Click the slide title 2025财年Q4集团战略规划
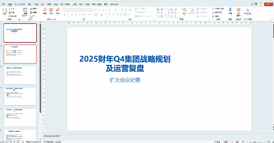Viewport: 274px width, 143px height. (125, 59)
